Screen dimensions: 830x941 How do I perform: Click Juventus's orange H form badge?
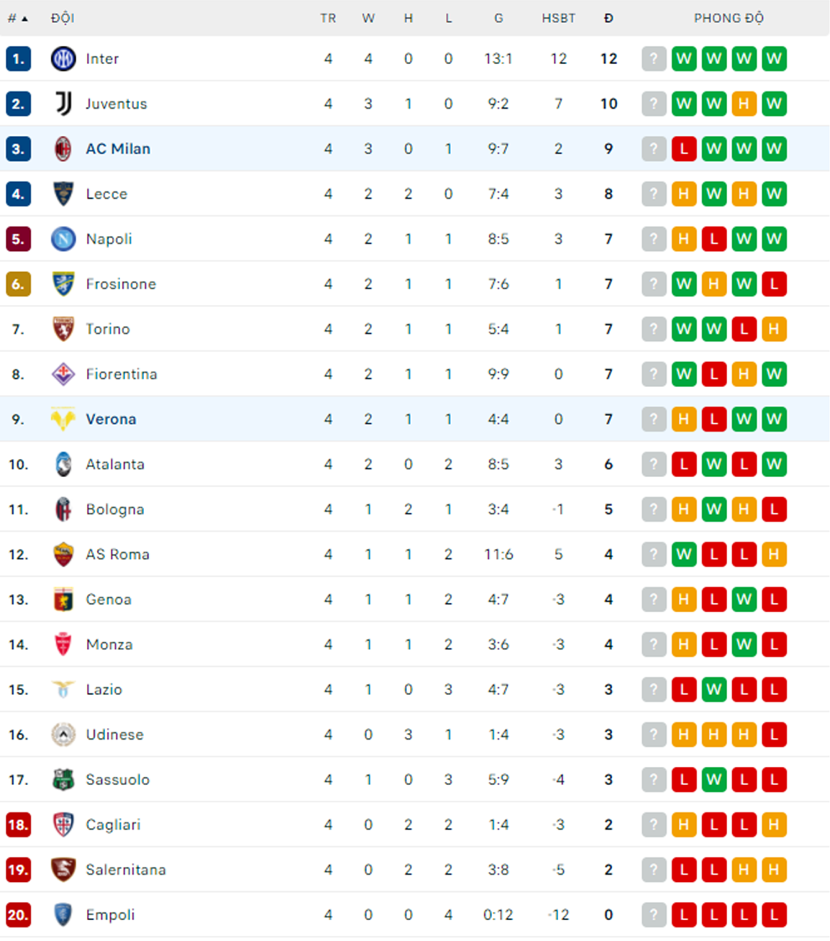pyautogui.click(x=744, y=104)
